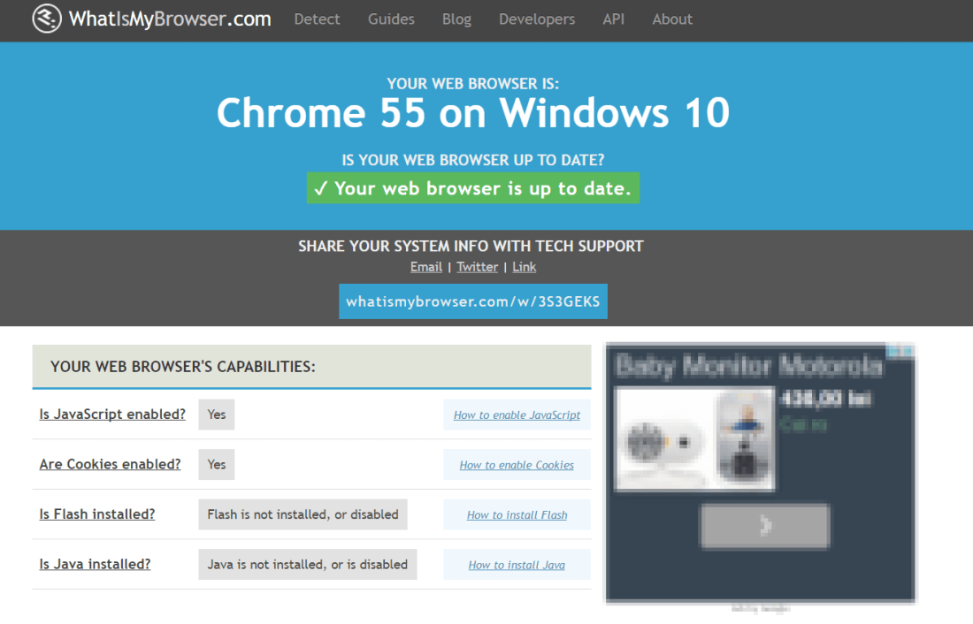Go to the Guides section

391,19
